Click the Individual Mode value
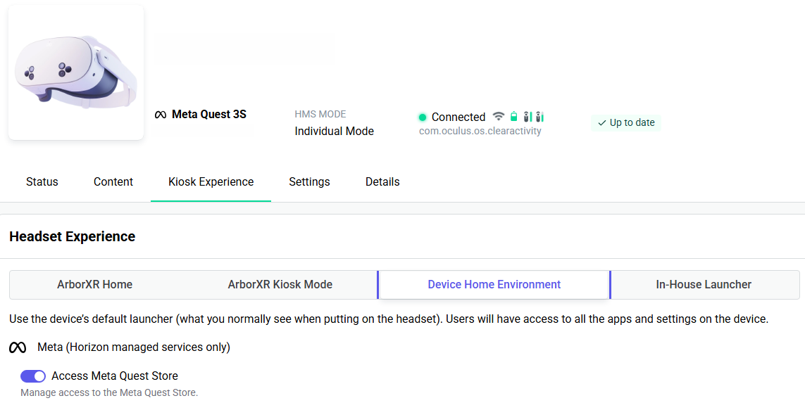 tap(335, 132)
